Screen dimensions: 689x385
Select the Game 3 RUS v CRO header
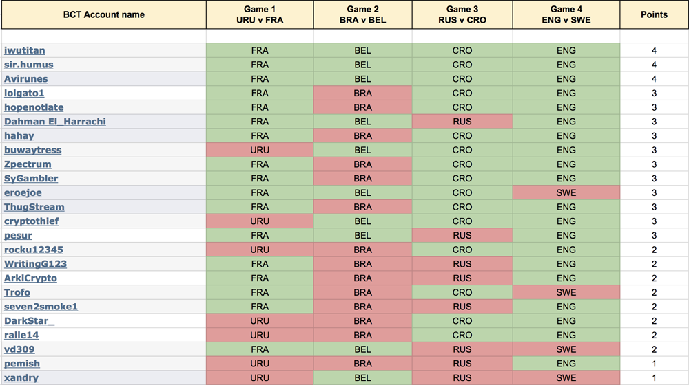(462, 14)
